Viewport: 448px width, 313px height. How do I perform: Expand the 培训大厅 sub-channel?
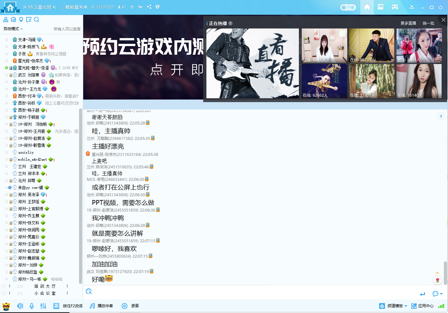pos(4,286)
